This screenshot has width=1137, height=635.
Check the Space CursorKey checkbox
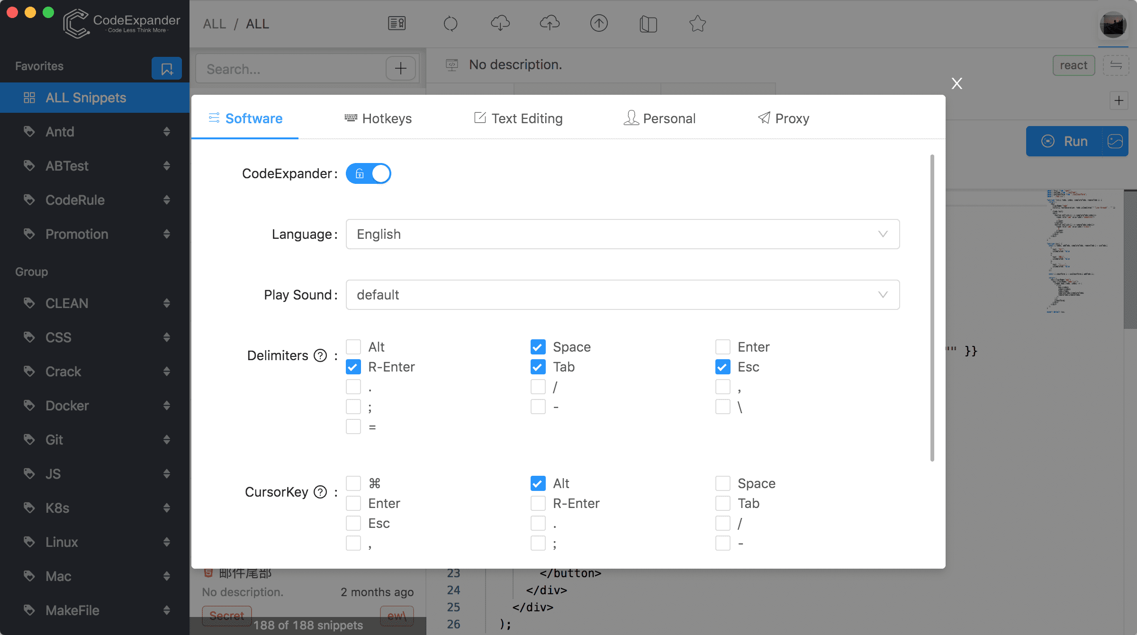tap(723, 483)
